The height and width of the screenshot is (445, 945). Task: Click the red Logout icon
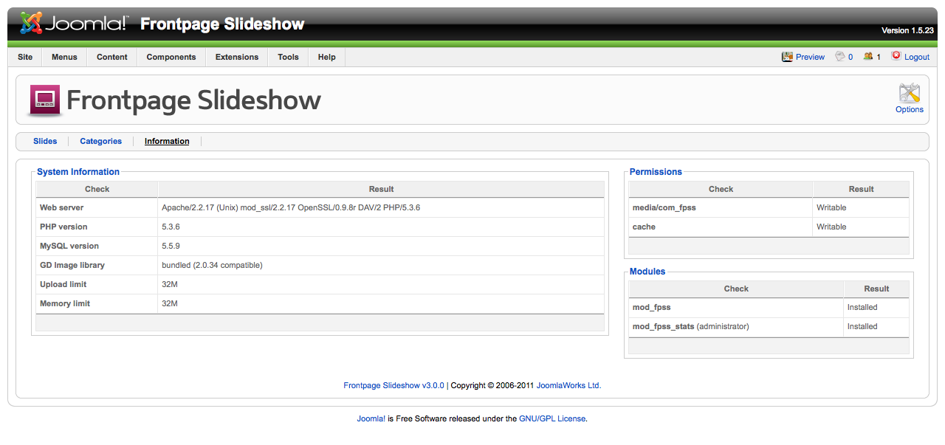click(x=896, y=56)
